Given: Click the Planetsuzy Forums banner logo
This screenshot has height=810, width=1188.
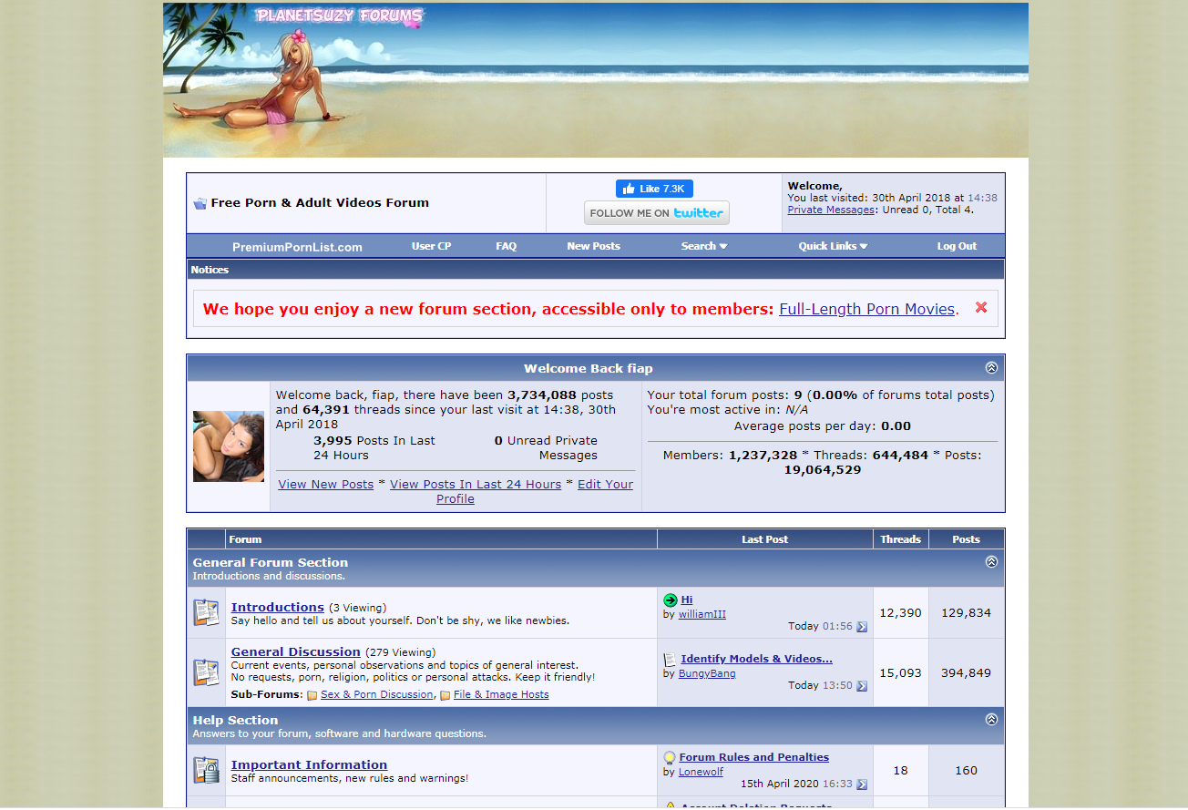Looking at the screenshot, I should coord(340,16).
